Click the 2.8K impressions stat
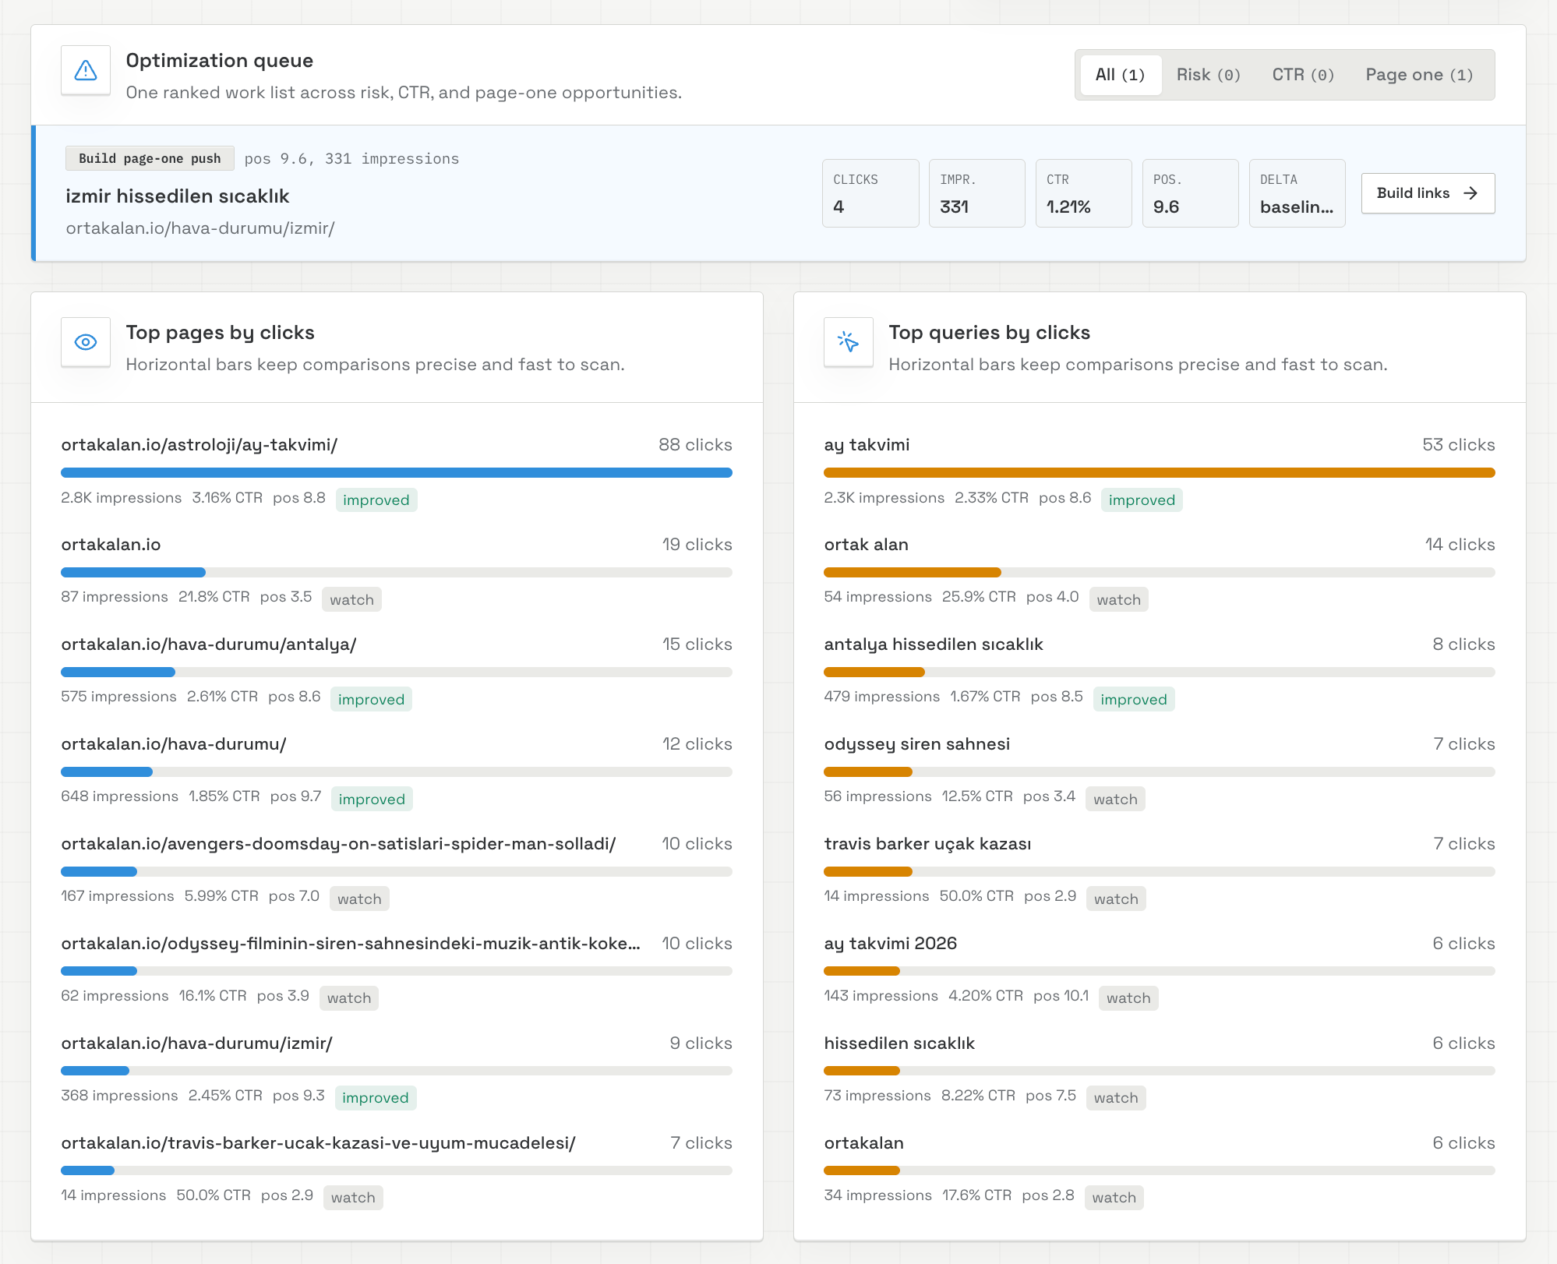The height and width of the screenshot is (1264, 1557). tap(122, 498)
